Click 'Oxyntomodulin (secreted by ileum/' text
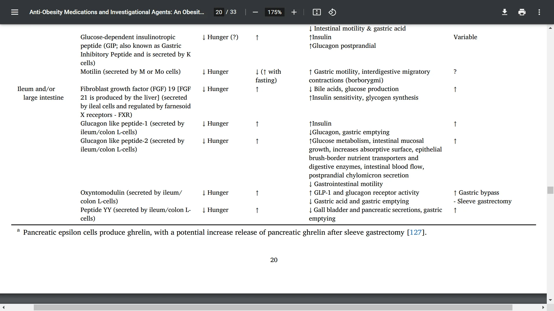The image size is (554, 311). [x=131, y=193]
